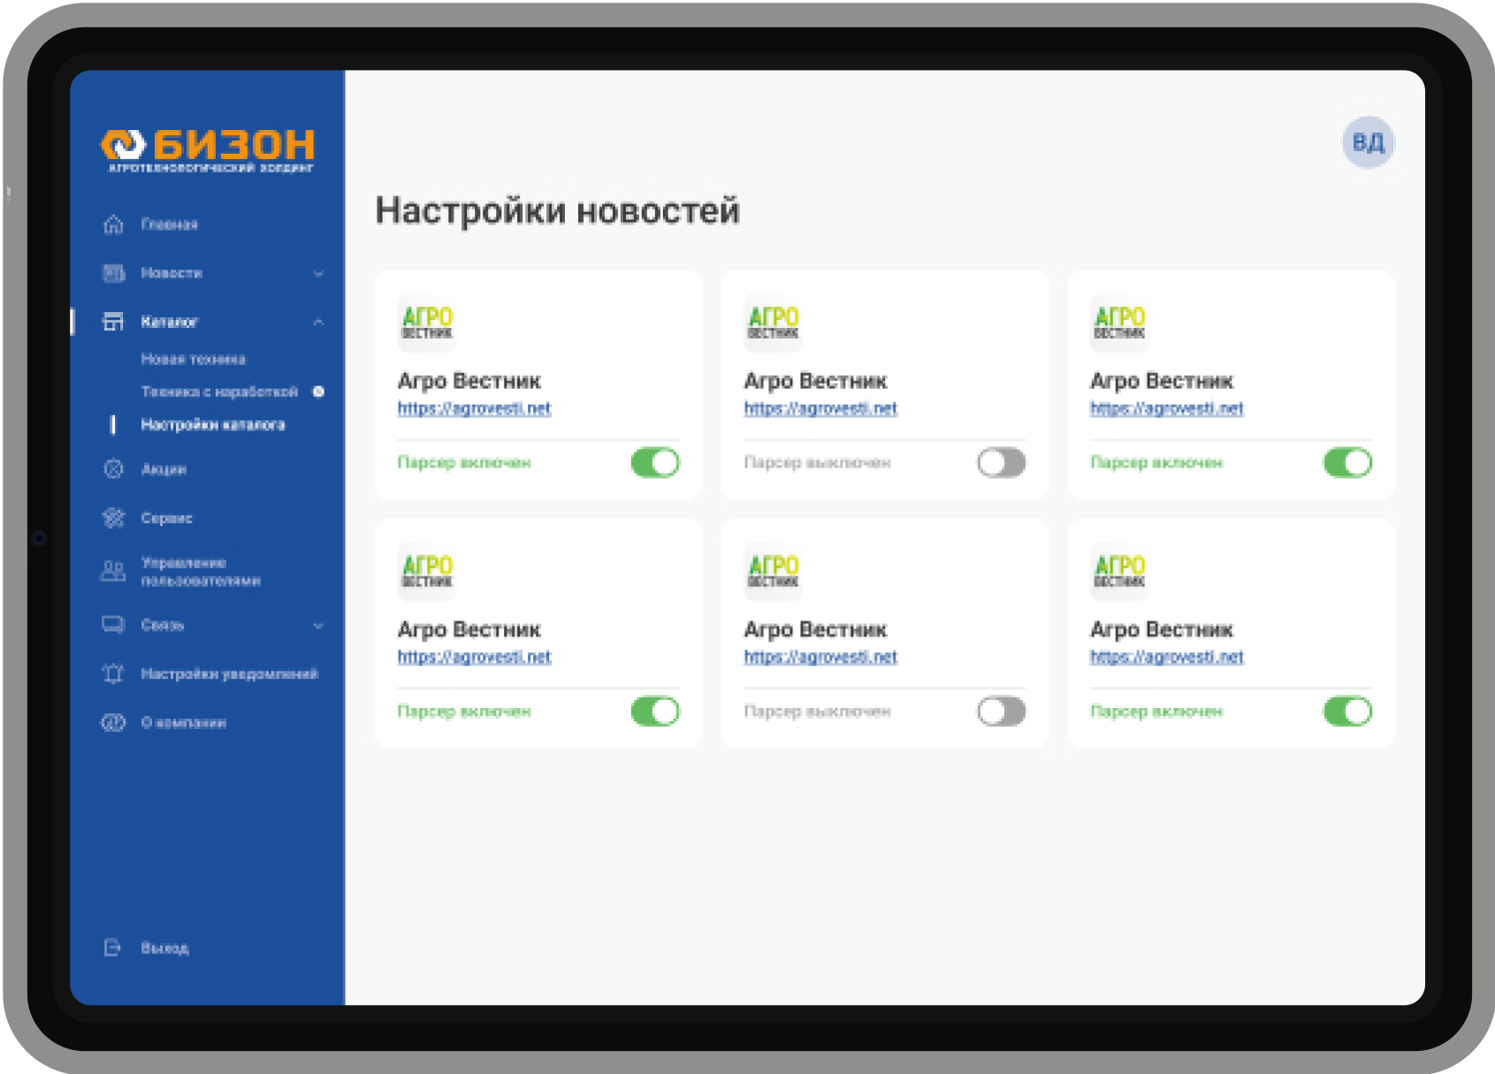The height and width of the screenshot is (1074, 1495).
Task: Expand the Связь submenu chevron
Action: point(318,626)
